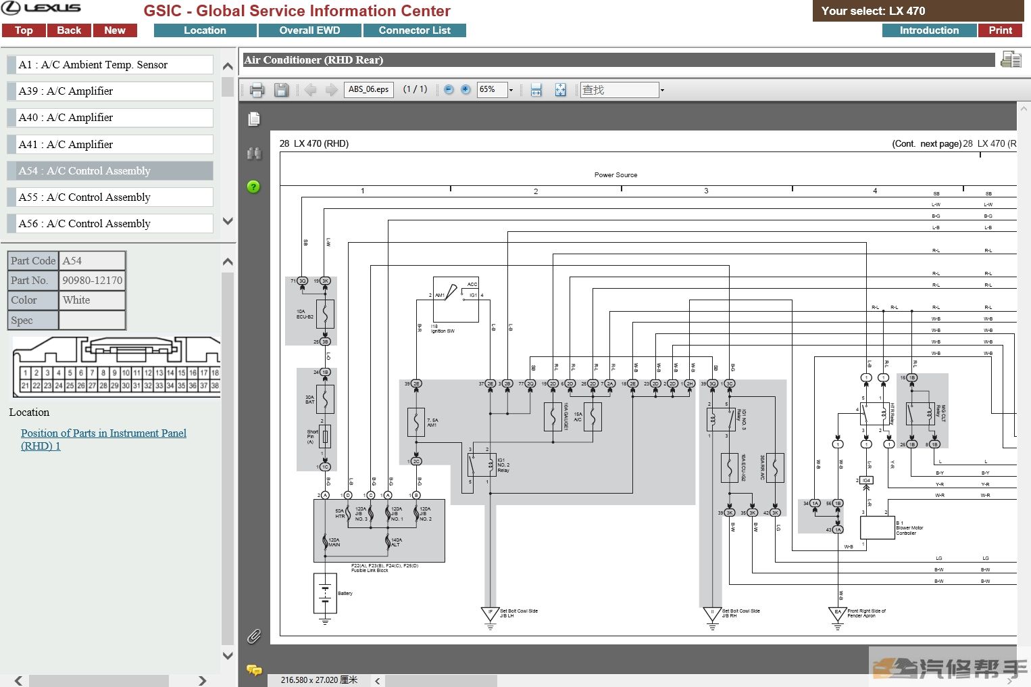Image resolution: width=1031 pixels, height=687 pixels.
Task: Click Air Conditioner (RHD Rear) title
Action: click(x=313, y=60)
